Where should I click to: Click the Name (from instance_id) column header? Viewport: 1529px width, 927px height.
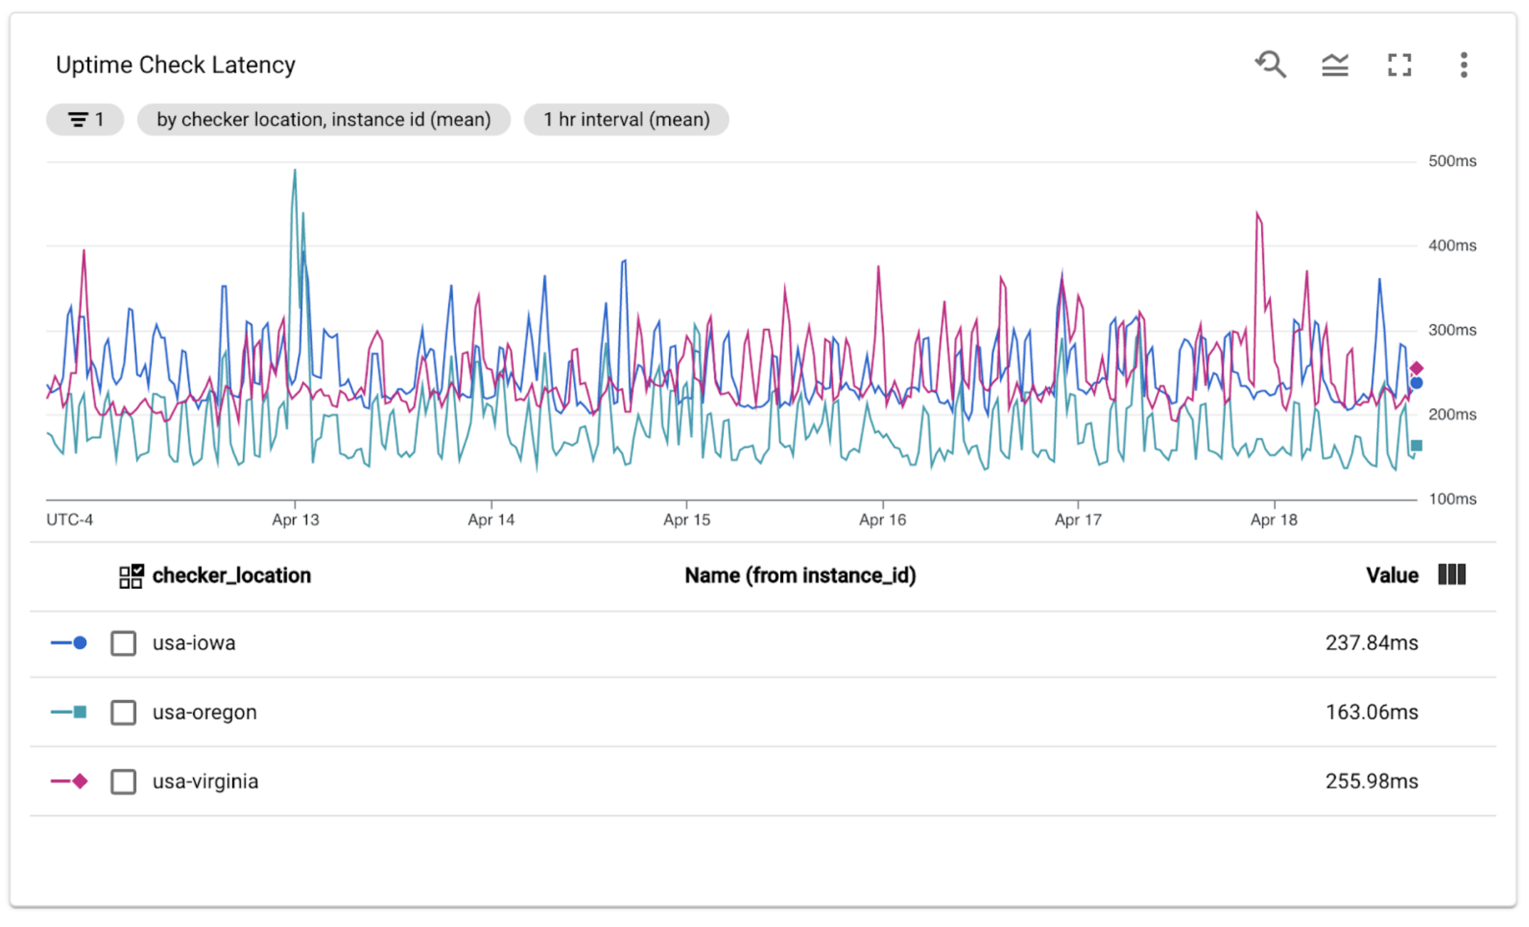click(800, 575)
